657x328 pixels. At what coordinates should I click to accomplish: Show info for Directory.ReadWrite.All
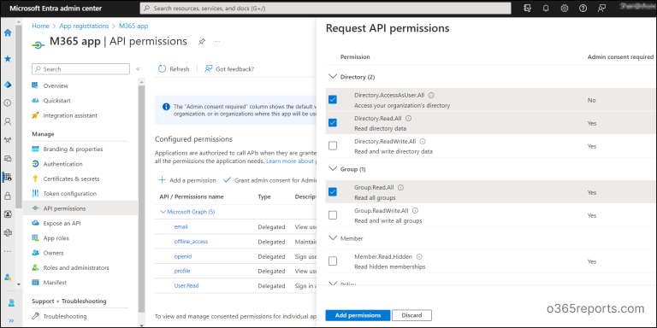pyautogui.click(x=423, y=142)
